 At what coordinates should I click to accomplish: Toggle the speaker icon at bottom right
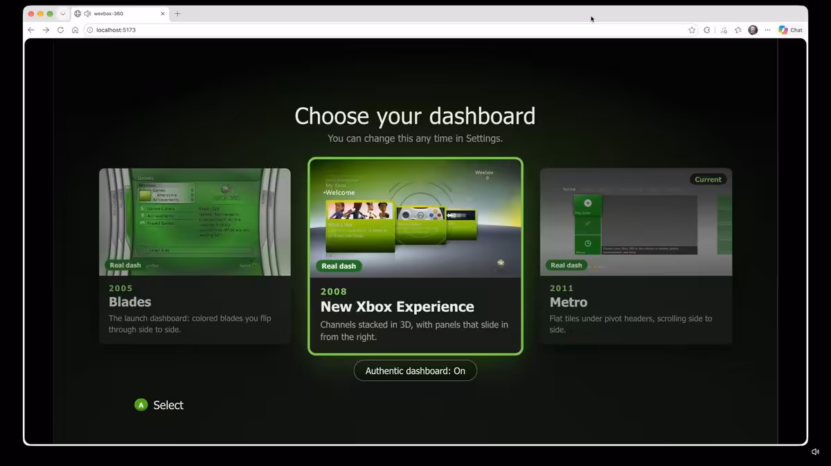click(x=815, y=452)
